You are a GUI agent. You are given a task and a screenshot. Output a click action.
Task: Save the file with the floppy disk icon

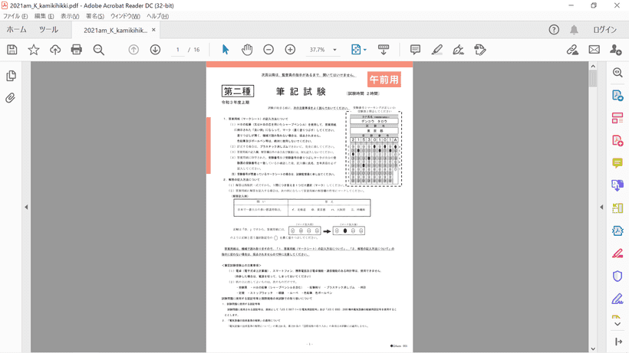[x=12, y=50]
